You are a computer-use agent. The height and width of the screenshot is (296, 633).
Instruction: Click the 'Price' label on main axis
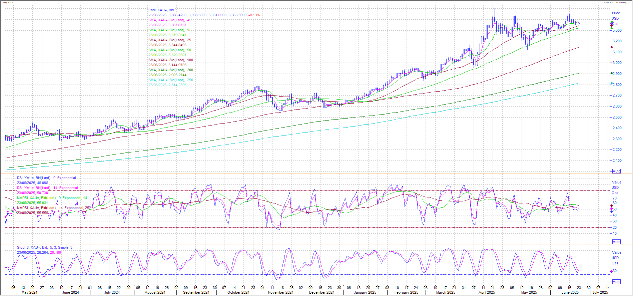(x=616, y=13)
